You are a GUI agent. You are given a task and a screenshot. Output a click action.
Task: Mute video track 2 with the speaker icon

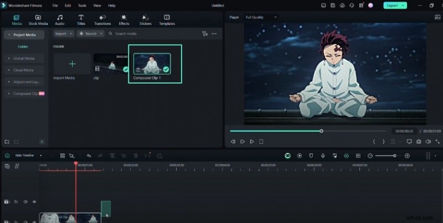(25, 202)
